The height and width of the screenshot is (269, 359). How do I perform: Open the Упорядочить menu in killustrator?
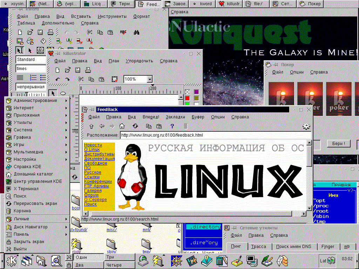point(139,61)
